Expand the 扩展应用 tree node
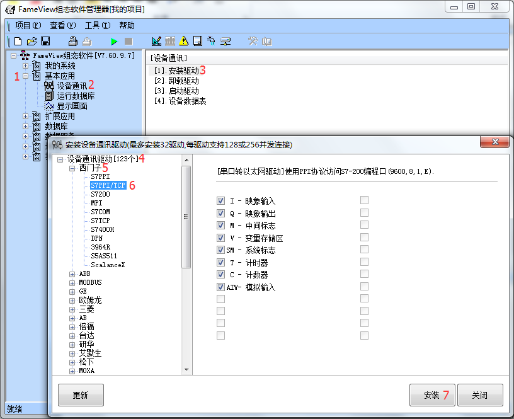Image resolution: width=514 pixels, height=419 pixels. pyautogui.click(x=26, y=116)
